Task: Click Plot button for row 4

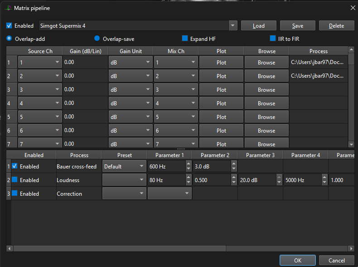Action: [221, 103]
